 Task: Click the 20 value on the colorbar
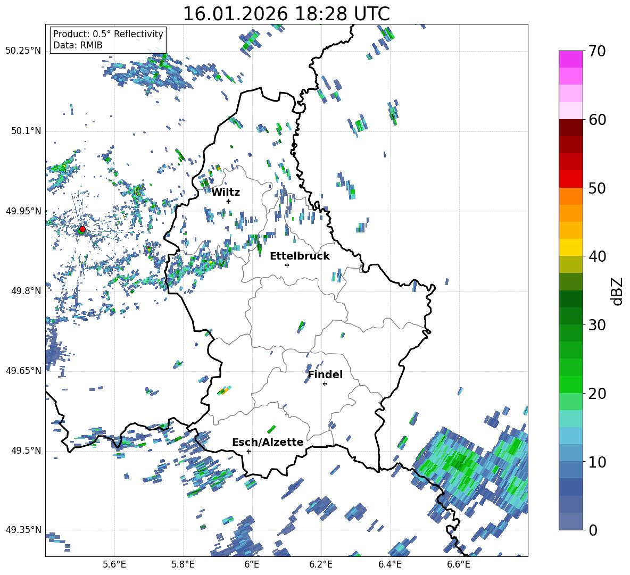coord(597,394)
